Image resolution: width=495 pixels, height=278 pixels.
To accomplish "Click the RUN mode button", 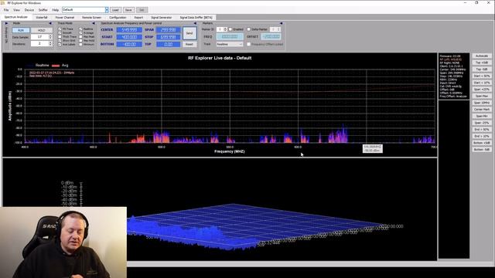I will point(21,30).
